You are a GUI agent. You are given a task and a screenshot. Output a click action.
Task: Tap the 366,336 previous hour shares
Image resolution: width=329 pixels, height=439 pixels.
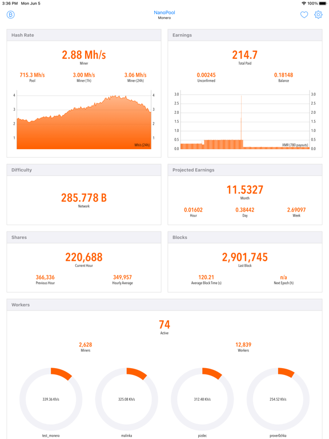(45, 277)
